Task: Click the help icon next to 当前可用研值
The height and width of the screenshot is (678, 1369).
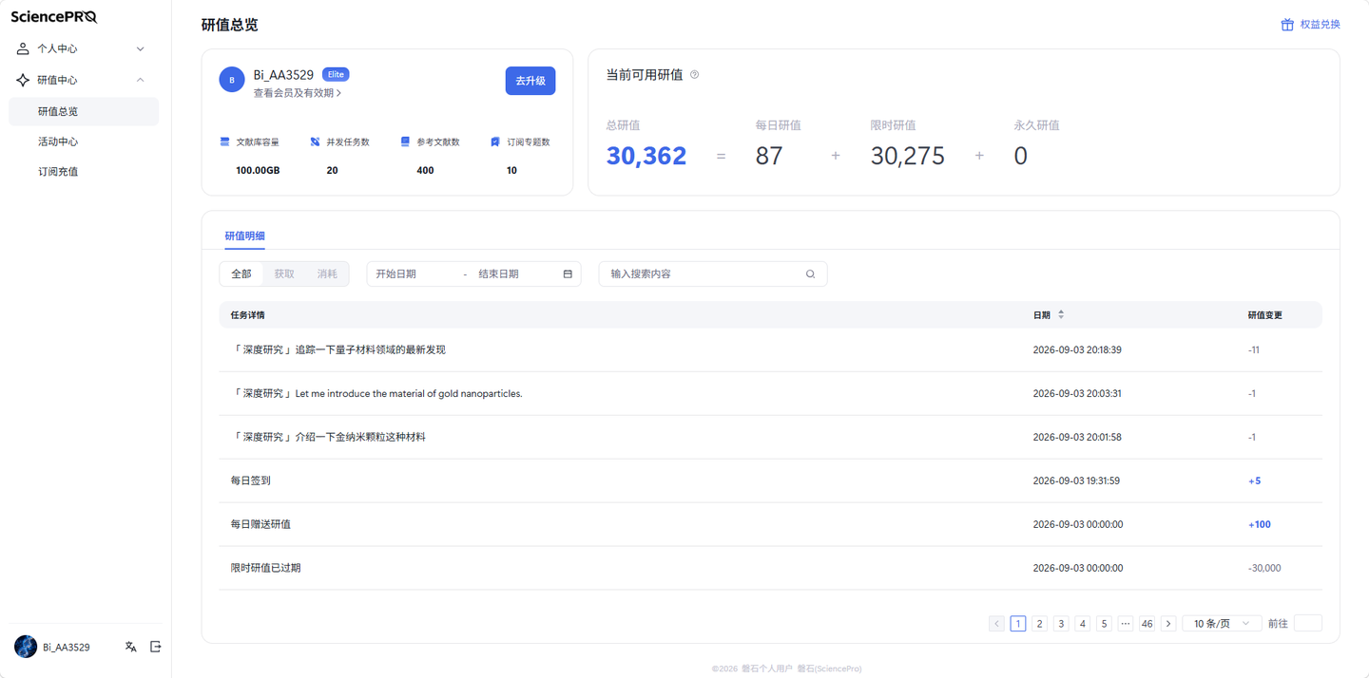Action: [x=695, y=75]
